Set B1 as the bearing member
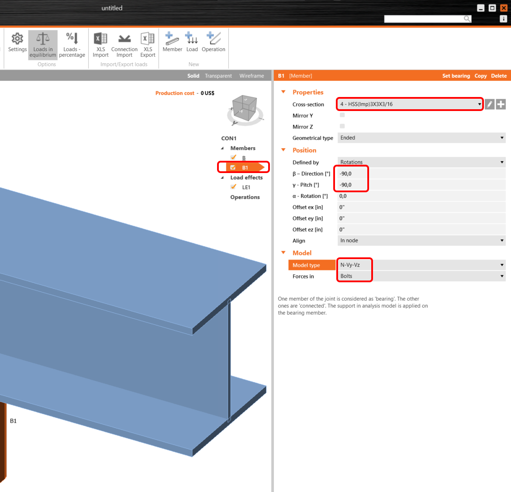 pos(456,76)
